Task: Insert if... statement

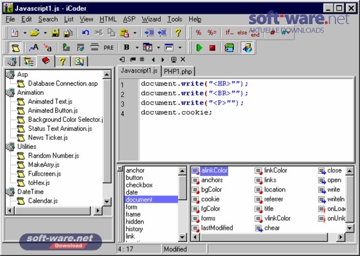Action: pyautogui.click(x=230, y=33)
